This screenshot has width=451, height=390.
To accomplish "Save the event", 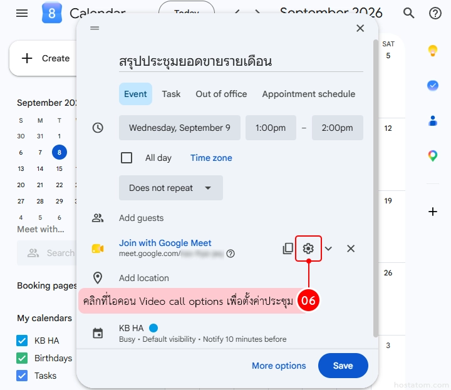I will 343,366.
